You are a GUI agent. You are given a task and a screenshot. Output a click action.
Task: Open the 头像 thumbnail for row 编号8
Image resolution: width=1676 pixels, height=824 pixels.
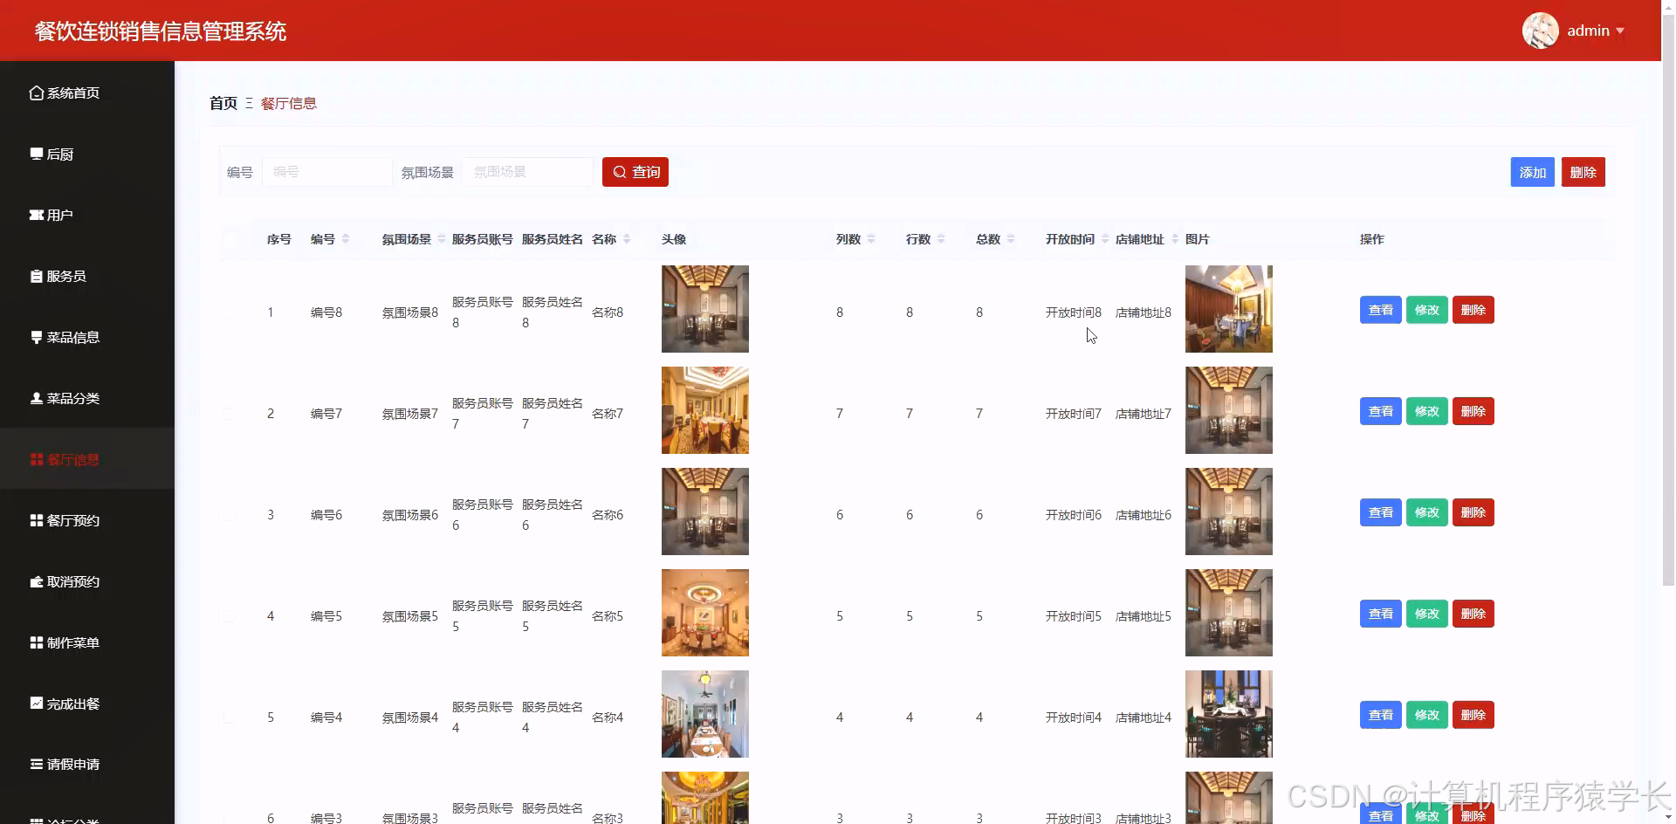pyautogui.click(x=705, y=309)
